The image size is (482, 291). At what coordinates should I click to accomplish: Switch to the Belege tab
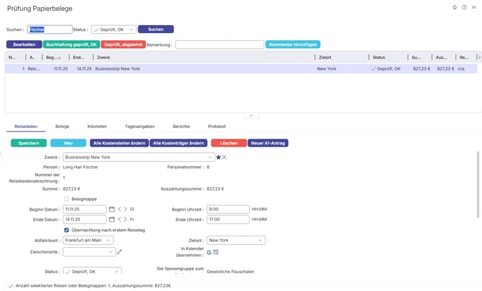tap(62, 126)
